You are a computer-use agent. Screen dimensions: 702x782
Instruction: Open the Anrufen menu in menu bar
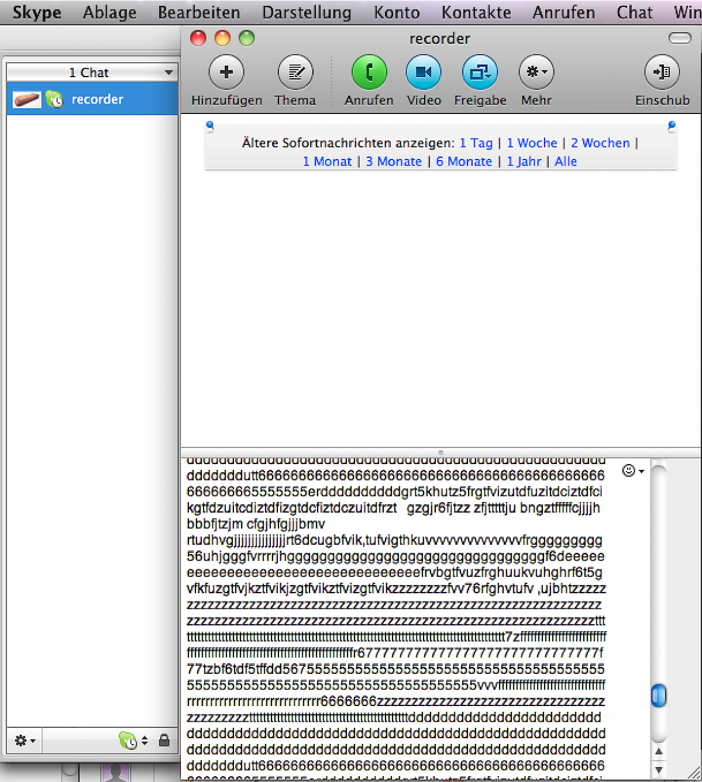pyautogui.click(x=563, y=12)
